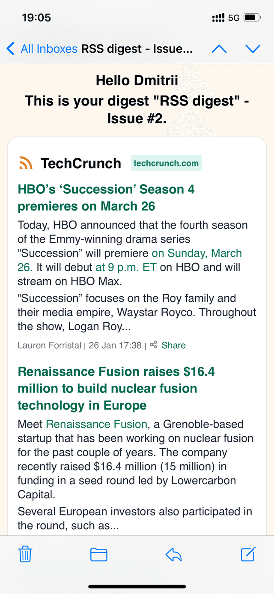The height and width of the screenshot is (594, 274).
Task: Go to previous message with up chevron
Action: 219,48
